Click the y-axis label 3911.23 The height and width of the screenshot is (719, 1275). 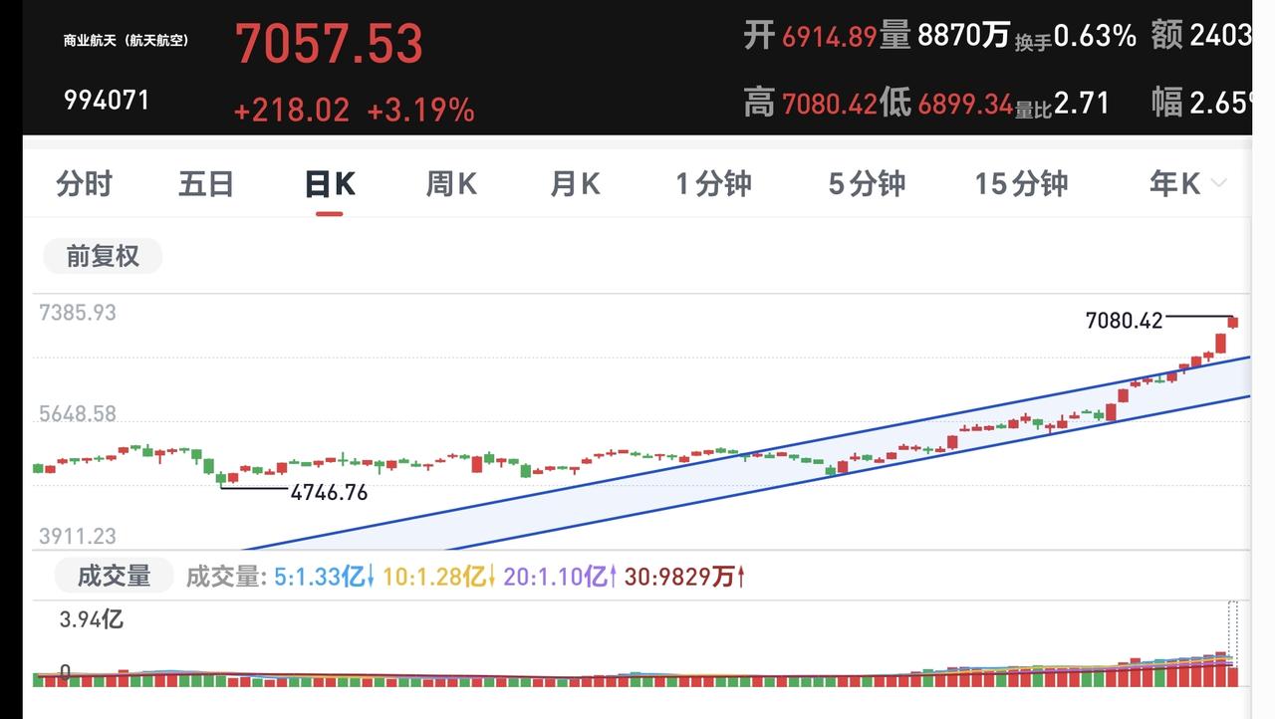click(x=78, y=536)
